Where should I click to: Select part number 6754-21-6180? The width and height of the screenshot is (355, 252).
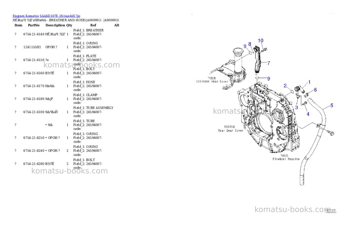(34, 99)
